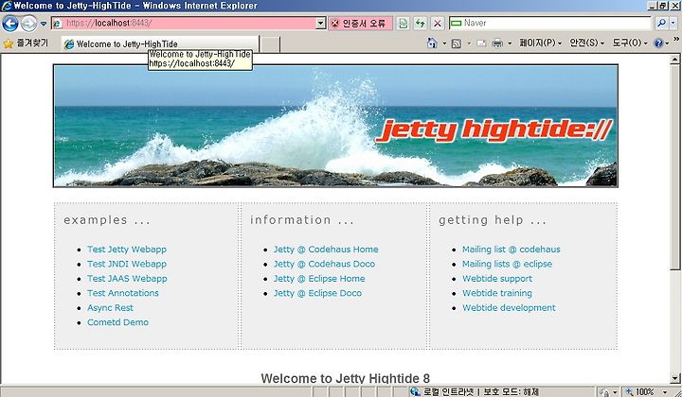Click the Read mail toolbar icon
682x397 pixels.
coord(481,43)
